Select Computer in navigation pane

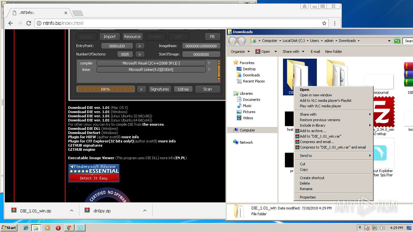(247, 130)
